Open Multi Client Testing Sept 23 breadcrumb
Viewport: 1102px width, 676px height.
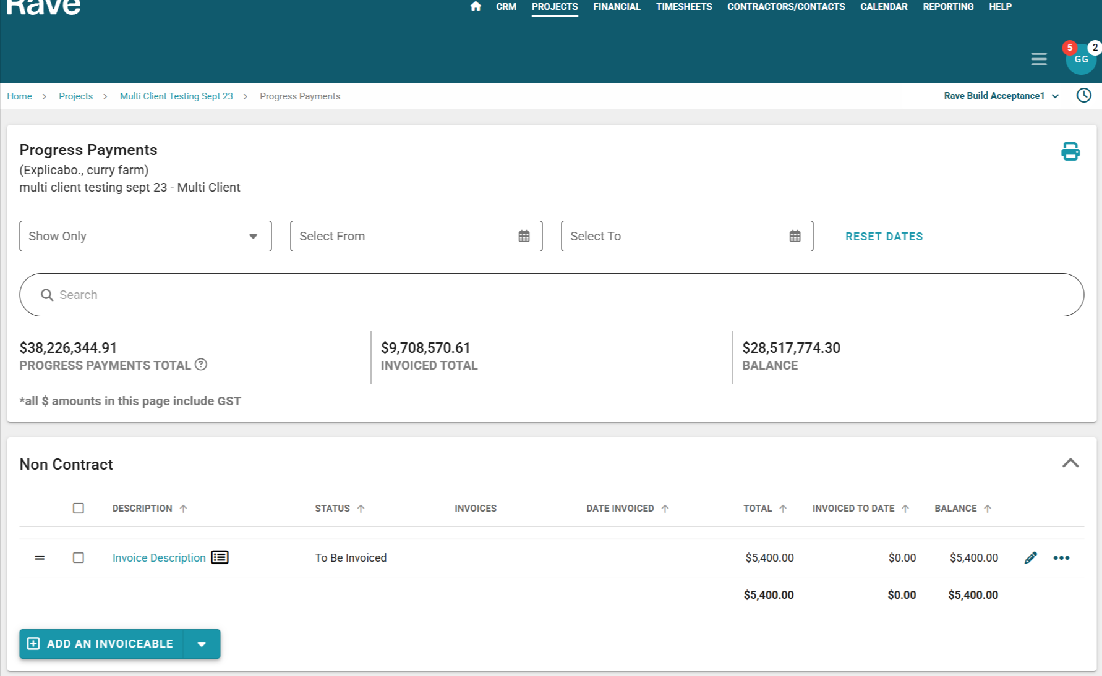click(x=176, y=96)
